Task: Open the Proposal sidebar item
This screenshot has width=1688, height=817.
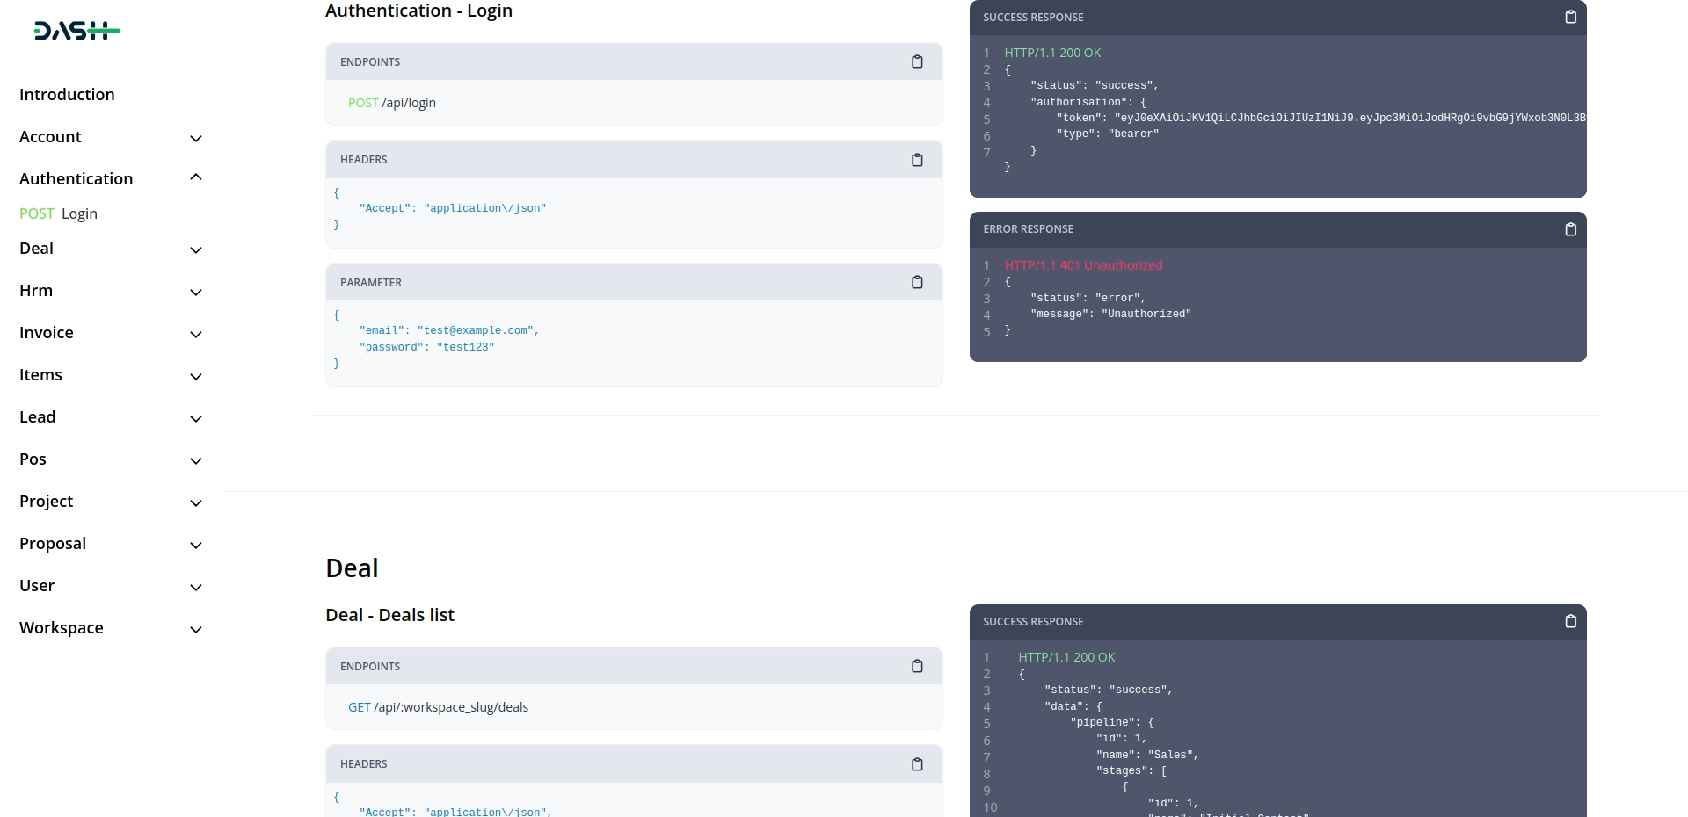Action: point(53,544)
